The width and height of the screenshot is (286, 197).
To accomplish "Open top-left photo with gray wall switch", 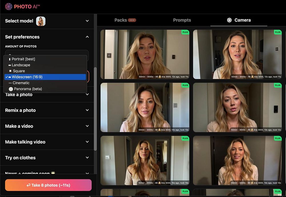I will [x=145, y=54].
